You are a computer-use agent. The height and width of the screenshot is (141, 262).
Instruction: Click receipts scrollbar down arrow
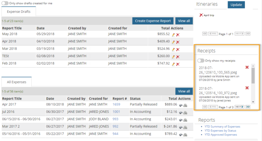[x=253, y=102]
